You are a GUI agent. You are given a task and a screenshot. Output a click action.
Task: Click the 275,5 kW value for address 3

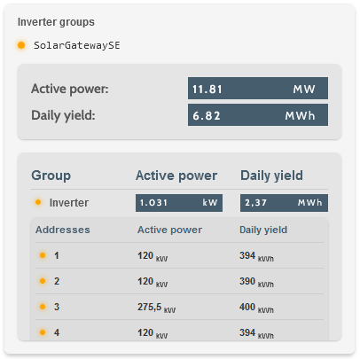[x=156, y=308]
